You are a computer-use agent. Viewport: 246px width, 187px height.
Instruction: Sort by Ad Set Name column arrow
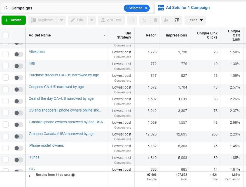click(105, 35)
